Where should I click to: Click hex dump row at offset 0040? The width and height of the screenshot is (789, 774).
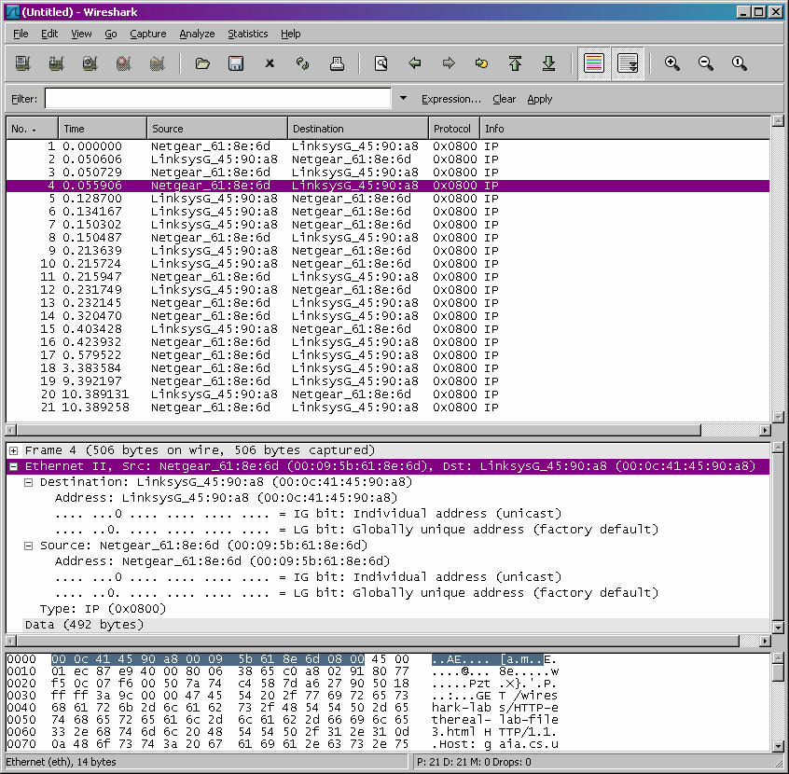(283, 708)
